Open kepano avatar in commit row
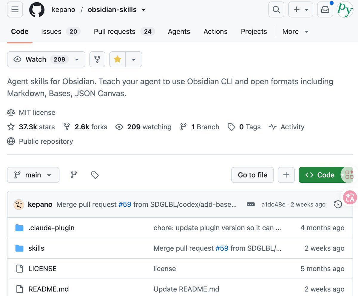 coord(19,205)
